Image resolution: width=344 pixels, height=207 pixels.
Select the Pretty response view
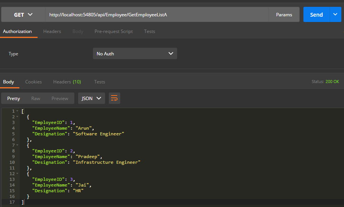[x=14, y=99]
